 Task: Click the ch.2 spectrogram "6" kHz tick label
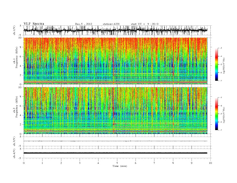[x=21, y=106]
